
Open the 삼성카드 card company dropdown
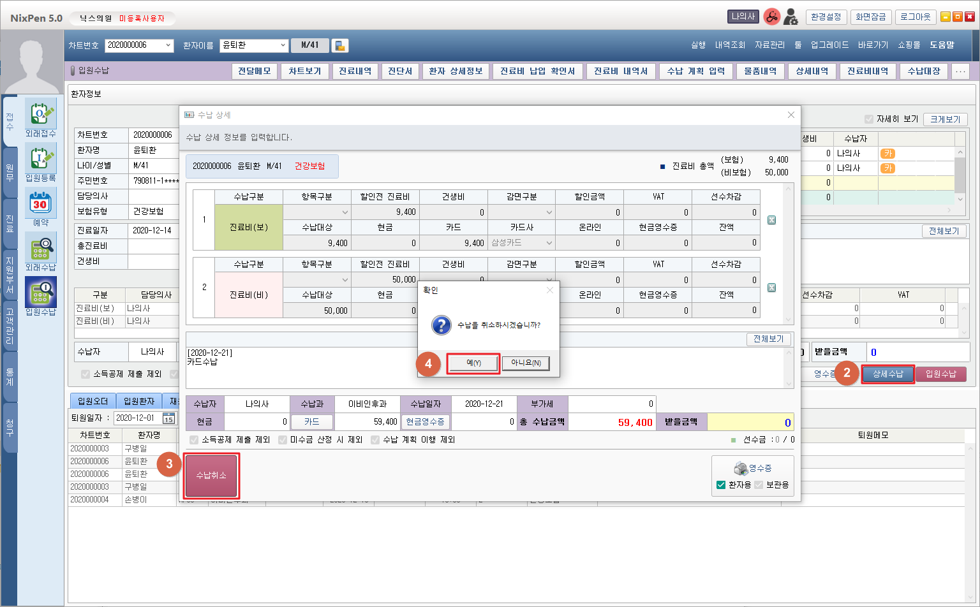[549, 243]
